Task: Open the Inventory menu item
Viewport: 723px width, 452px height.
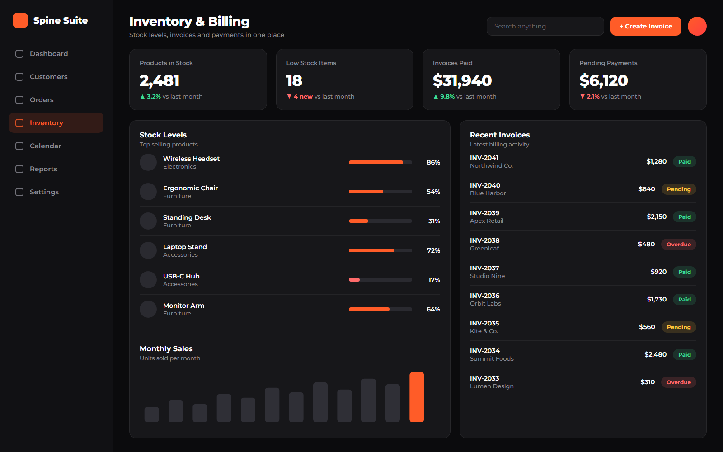Action: [x=56, y=123]
